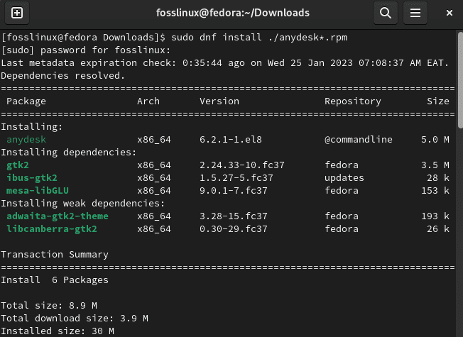
Task: Click the libcanberra-gtk2 package name
Action: click(x=52, y=229)
